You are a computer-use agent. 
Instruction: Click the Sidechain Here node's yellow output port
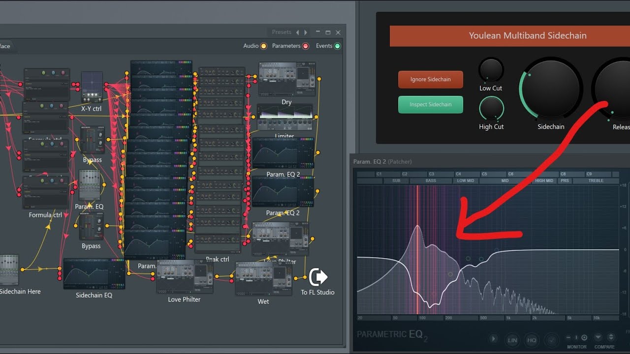coord(23,269)
